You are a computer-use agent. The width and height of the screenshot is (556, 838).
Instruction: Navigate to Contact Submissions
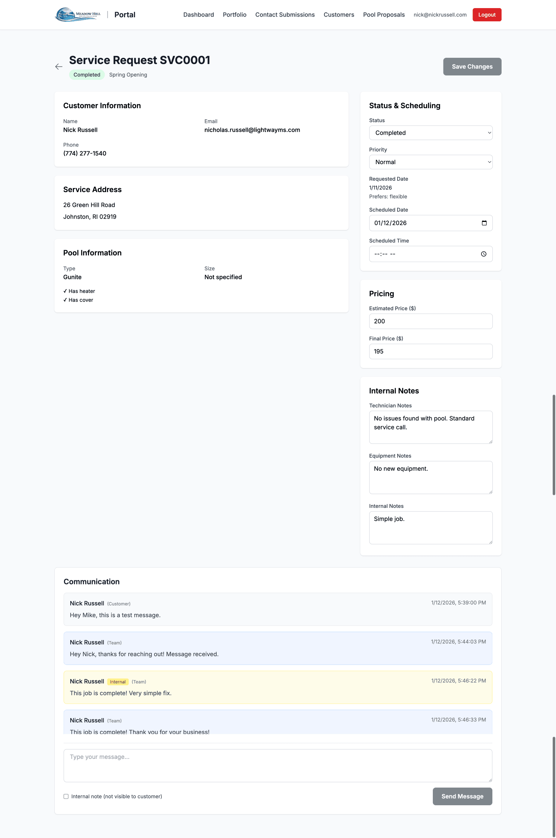pos(285,15)
